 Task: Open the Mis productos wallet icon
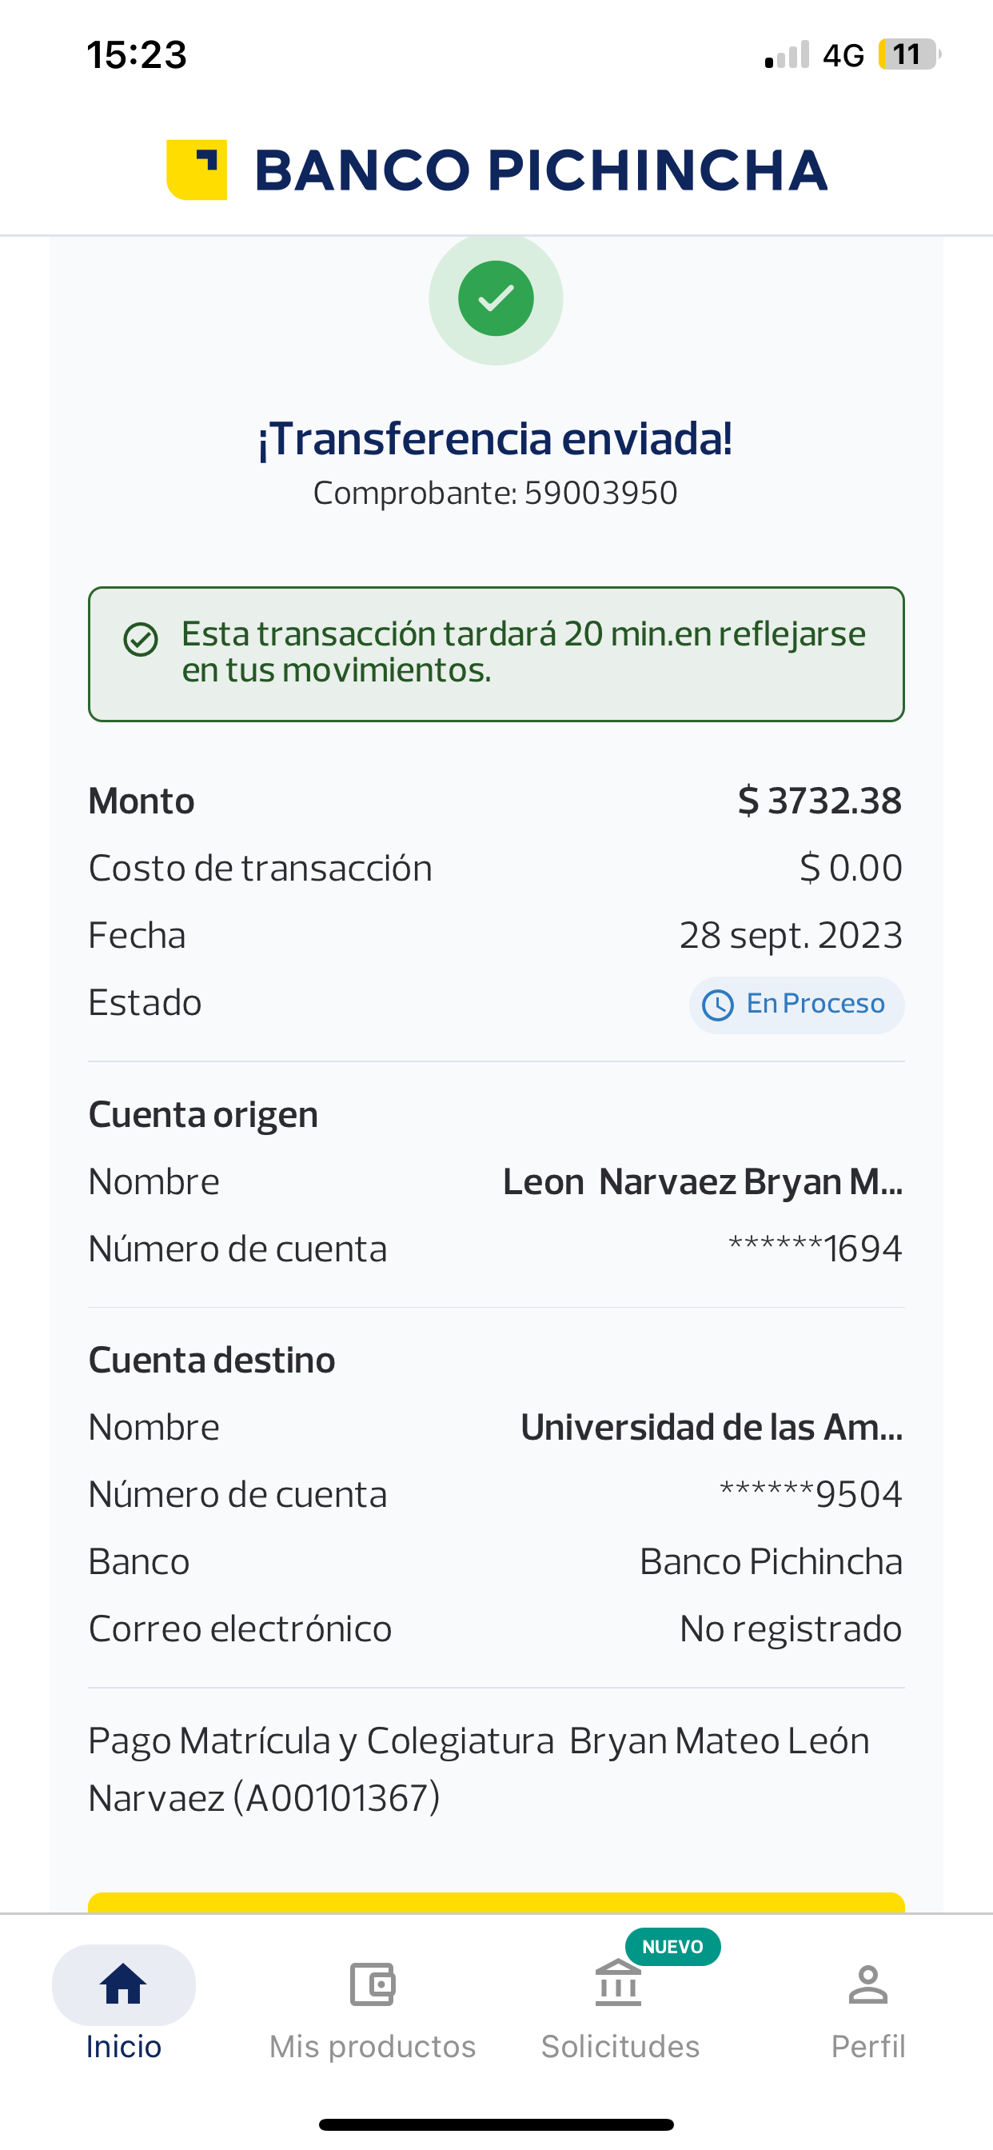pyautogui.click(x=372, y=1983)
